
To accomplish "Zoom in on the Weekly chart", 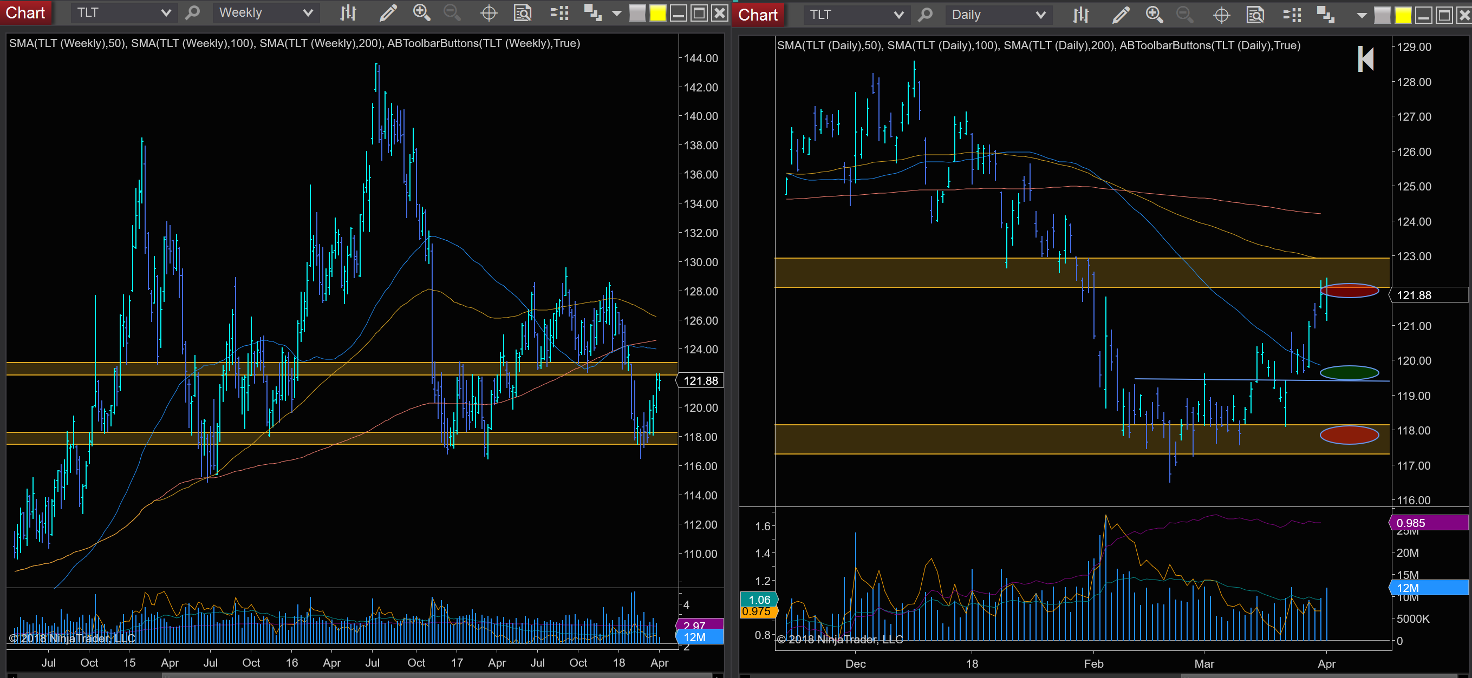I will coord(422,12).
